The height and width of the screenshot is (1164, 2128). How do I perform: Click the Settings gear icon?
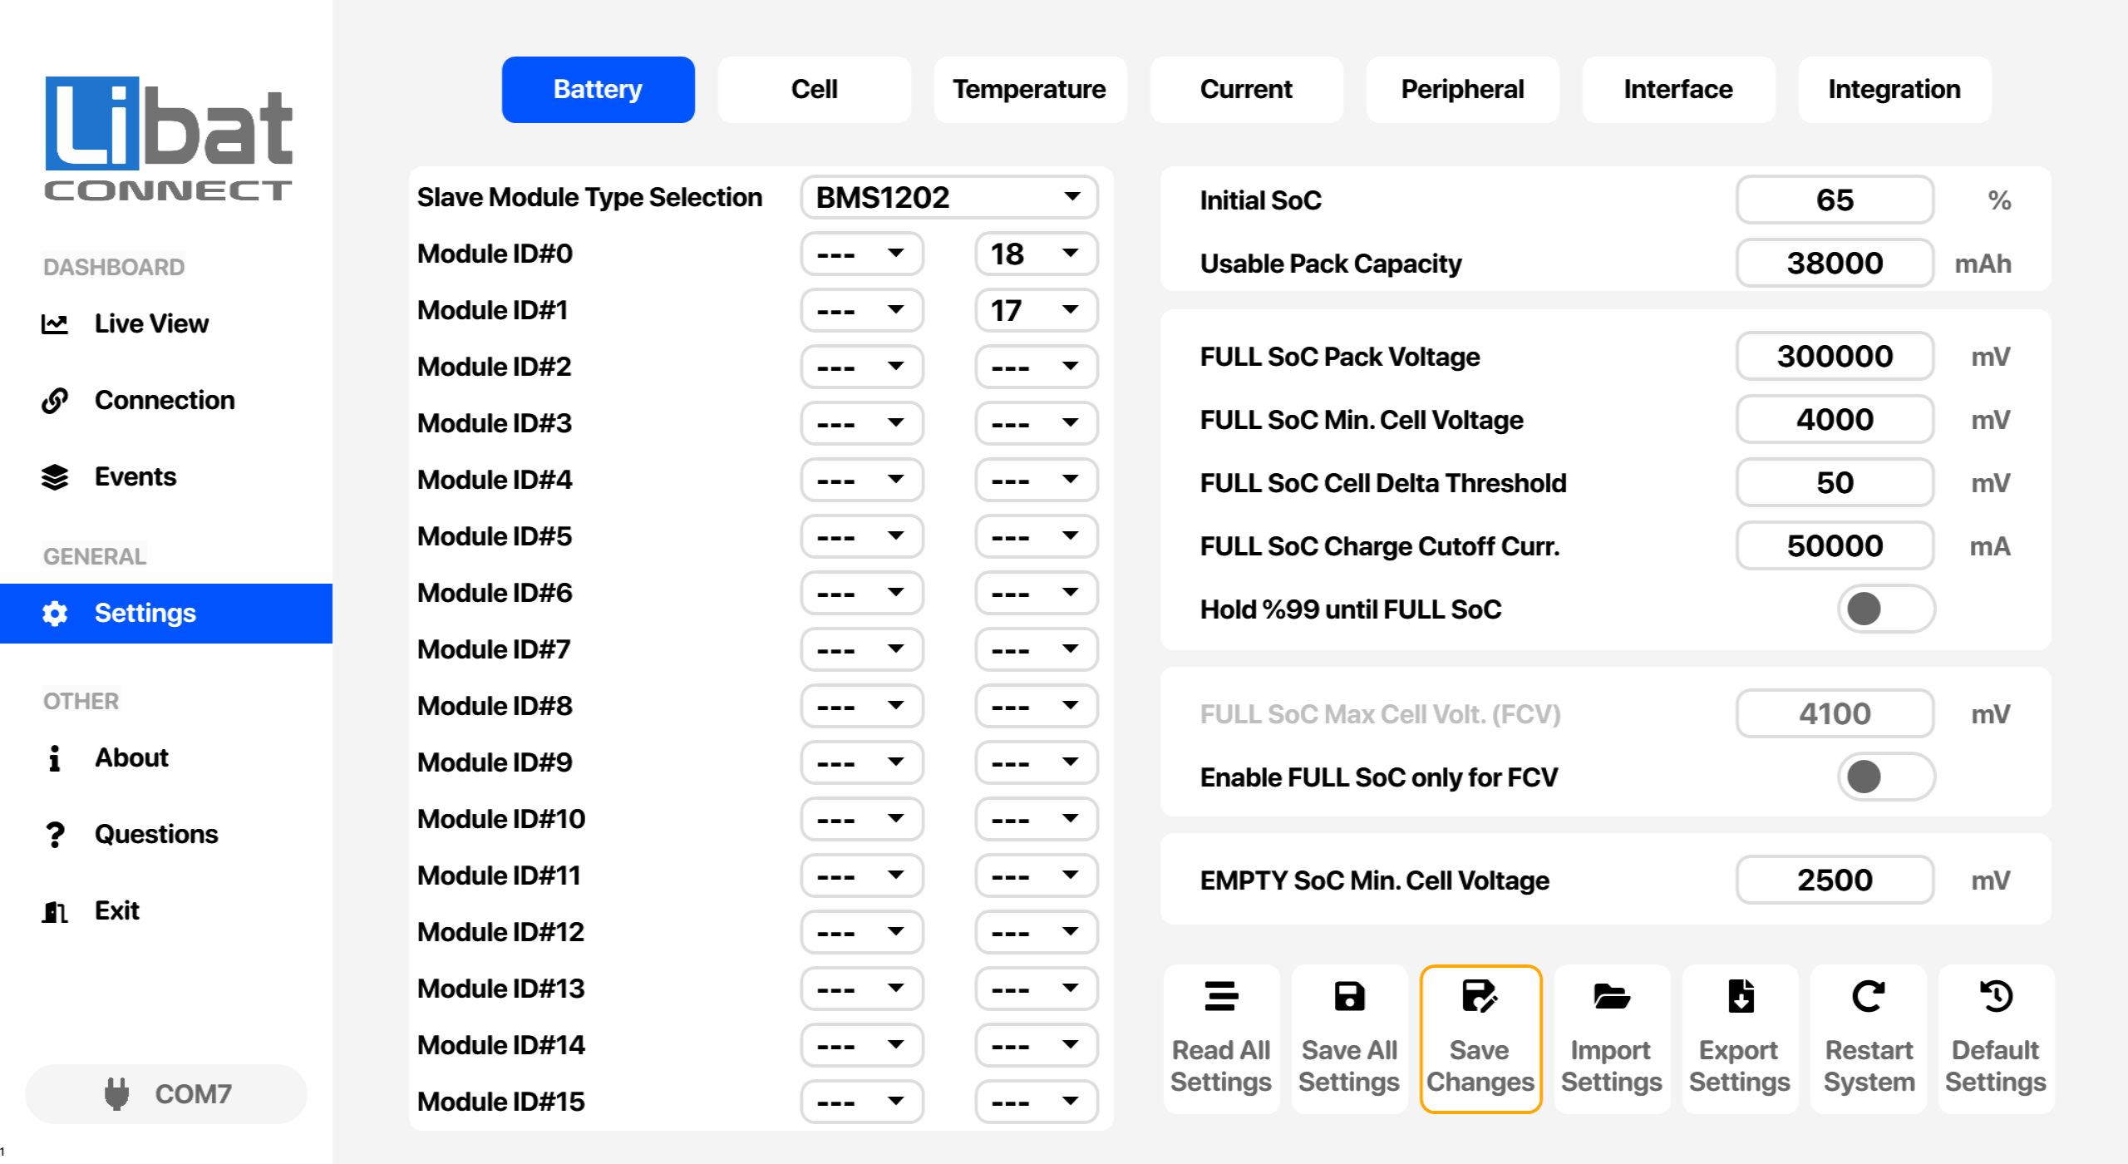(55, 614)
